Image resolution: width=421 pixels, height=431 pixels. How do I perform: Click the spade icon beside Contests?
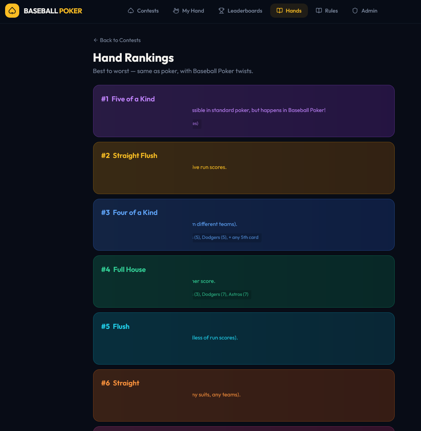(x=131, y=11)
